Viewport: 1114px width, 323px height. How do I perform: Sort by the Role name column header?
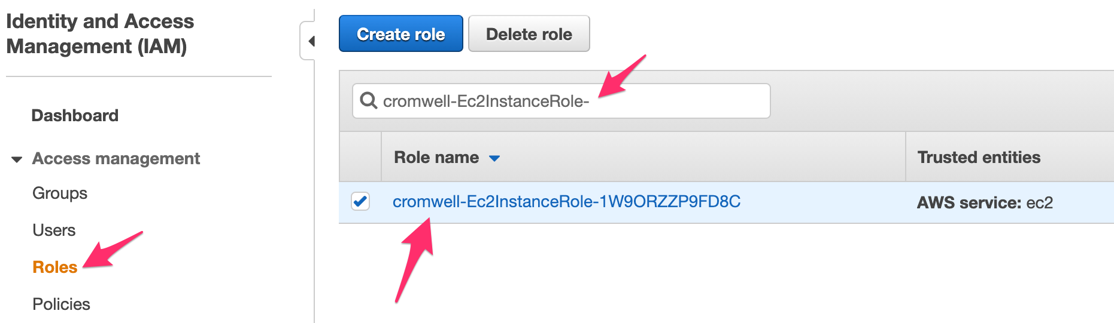click(436, 158)
